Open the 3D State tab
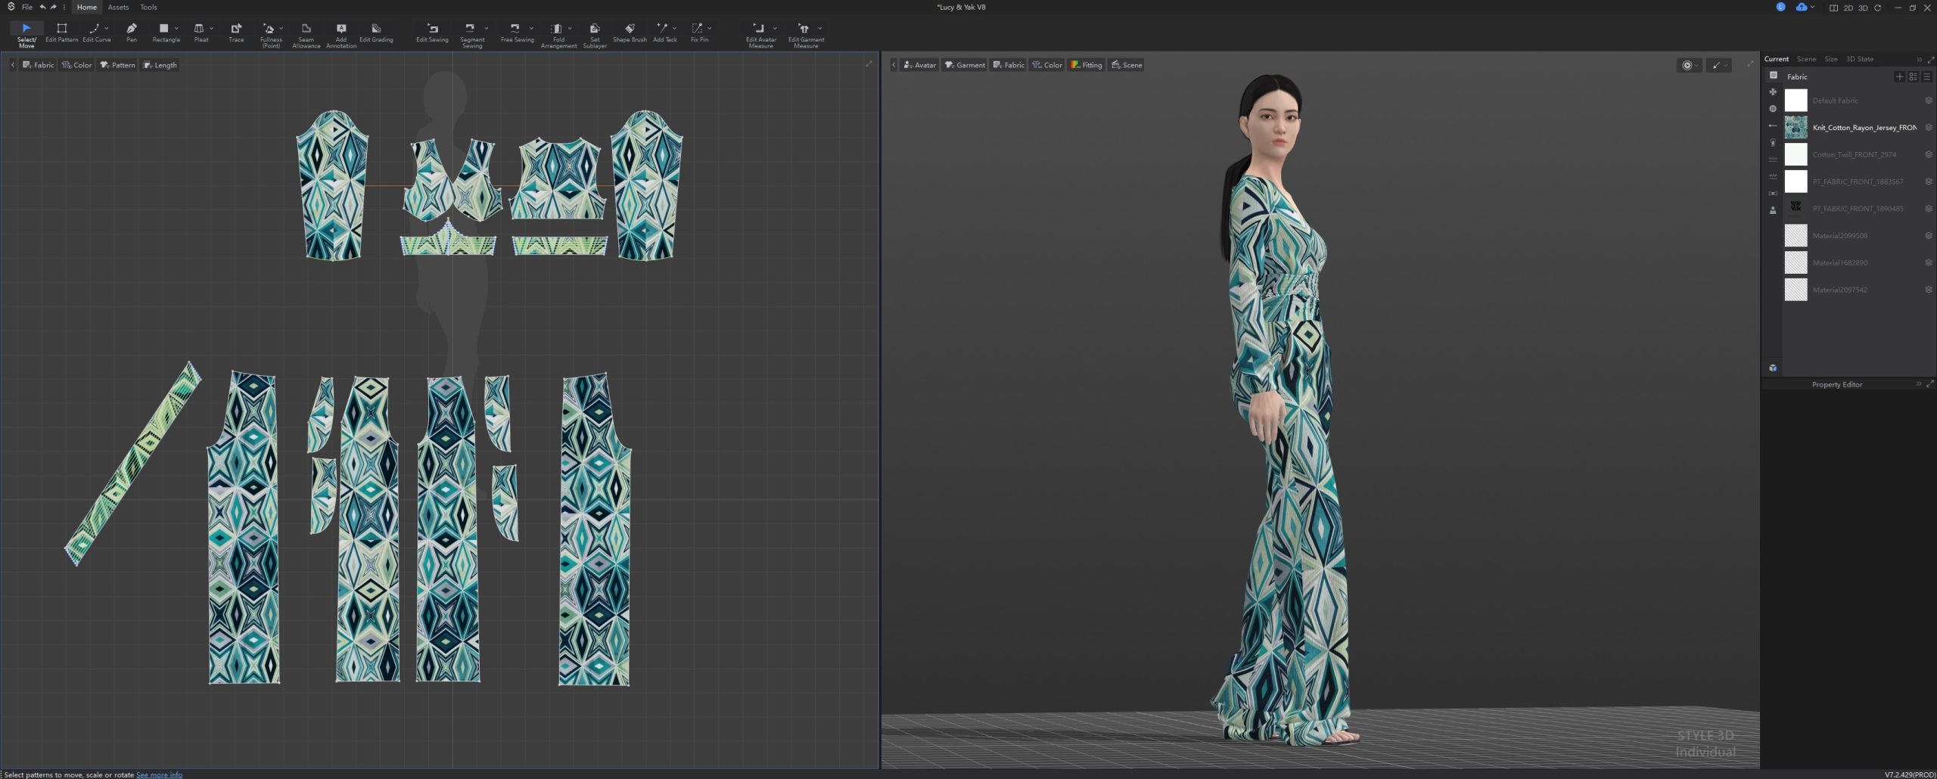 (1860, 59)
